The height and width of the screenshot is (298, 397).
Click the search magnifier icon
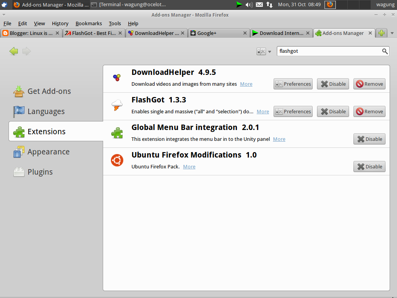click(x=385, y=51)
